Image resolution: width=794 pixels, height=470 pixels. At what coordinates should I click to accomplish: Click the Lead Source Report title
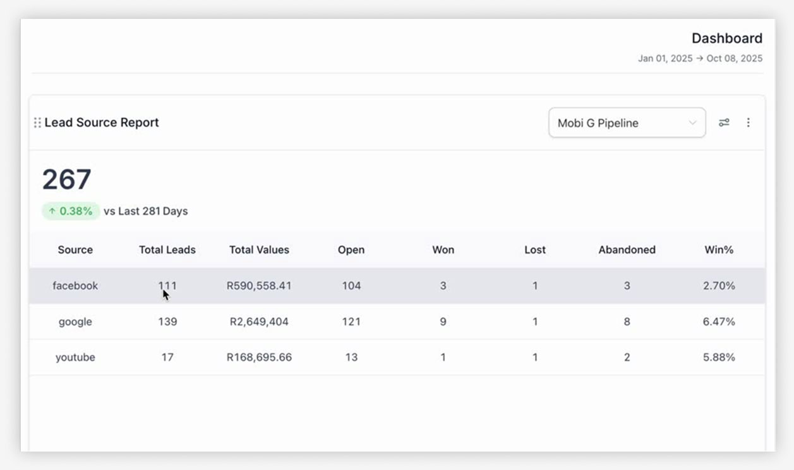click(102, 122)
